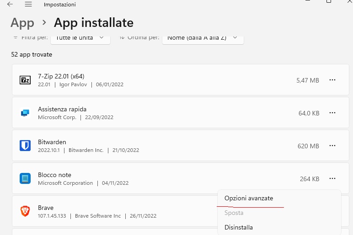Click Bitwarden Inc. publisher text
Viewport: 353px width, 235px height.
coord(86,150)
